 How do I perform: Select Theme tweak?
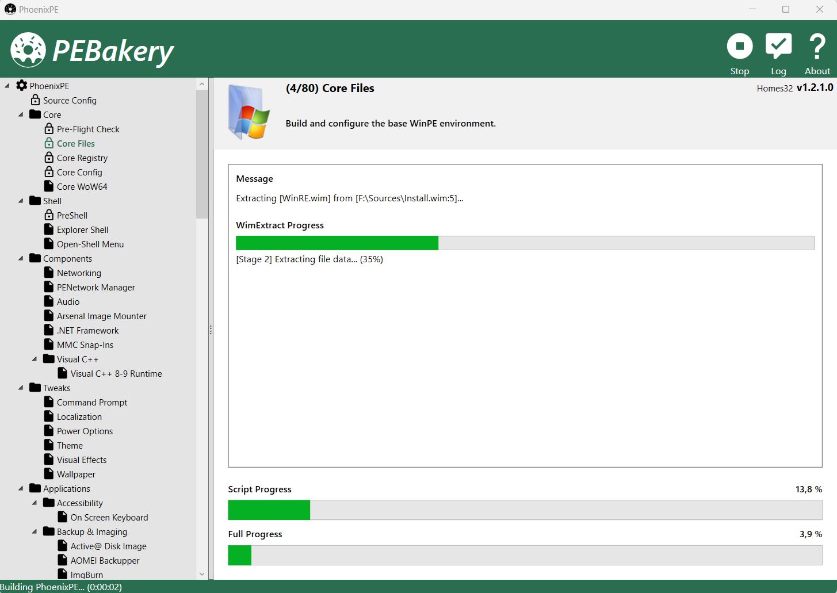point(70,445)
